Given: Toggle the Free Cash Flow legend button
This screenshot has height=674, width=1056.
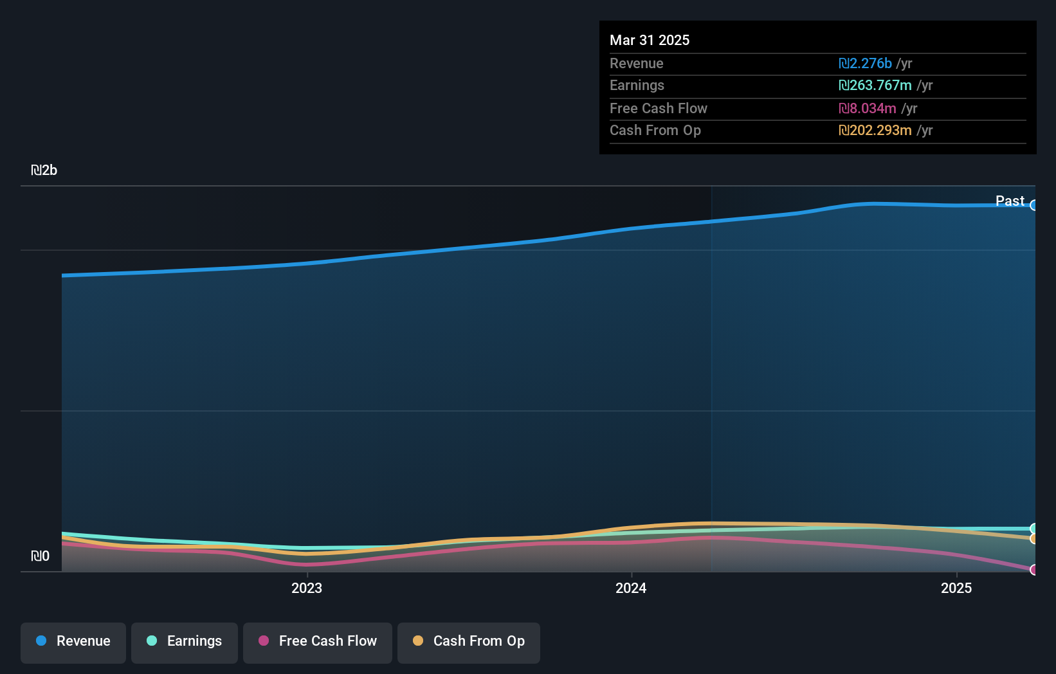Looking at the screenshot, I should click(x=318, y=642).
